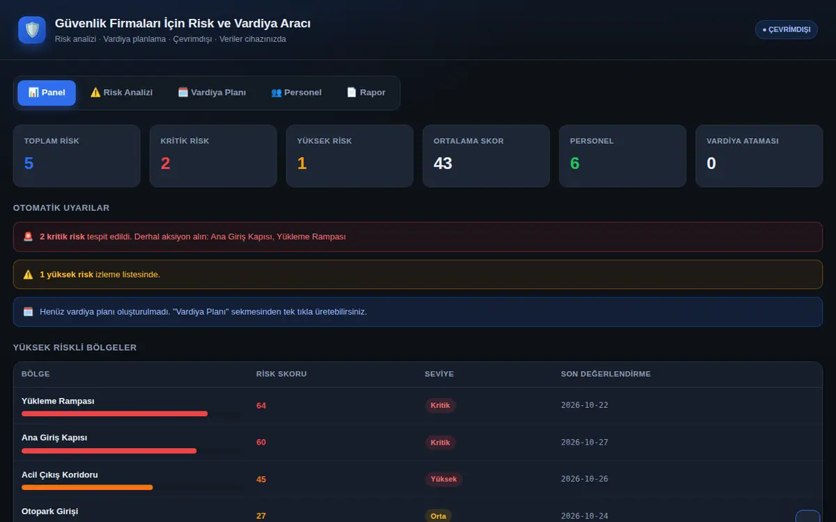The height and width of the screenshot is (522, 836).
Task: Go to the Vardiya Planı tab
Action: (x=212, y=93)
